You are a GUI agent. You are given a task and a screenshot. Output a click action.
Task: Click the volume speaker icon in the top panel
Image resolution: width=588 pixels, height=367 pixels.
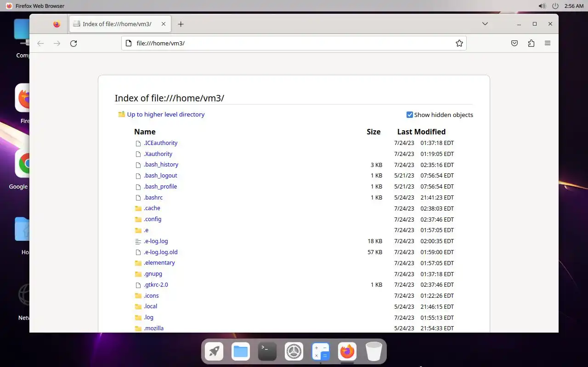coord(542,6)
